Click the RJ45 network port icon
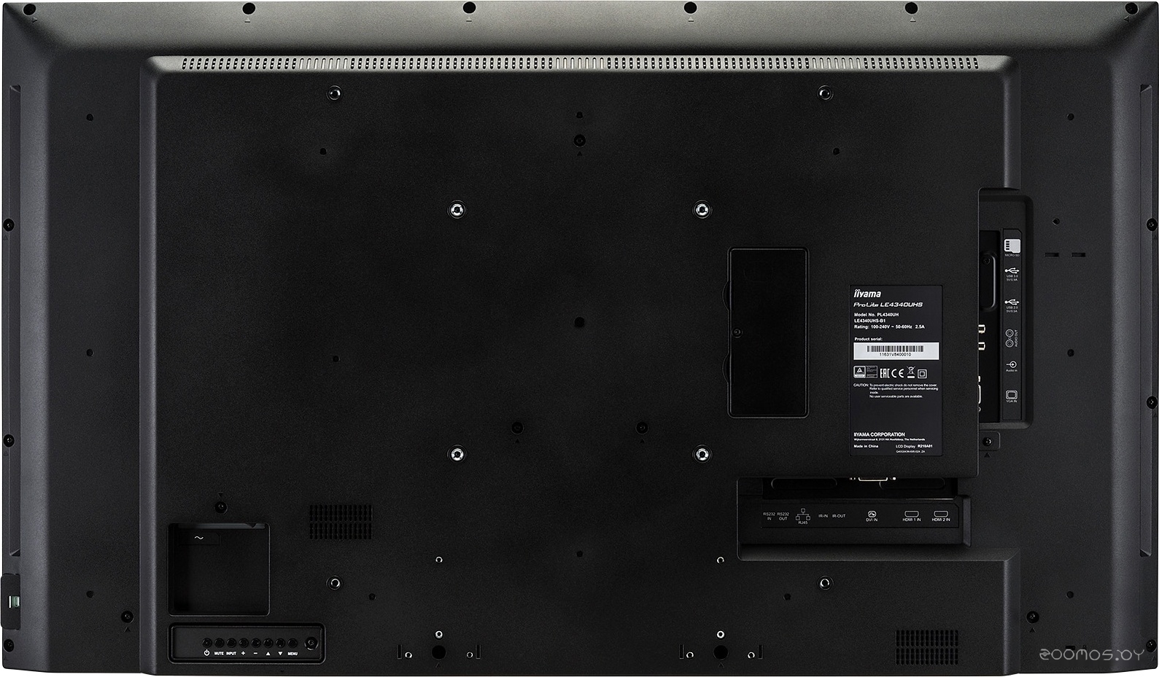 (802, 515)
